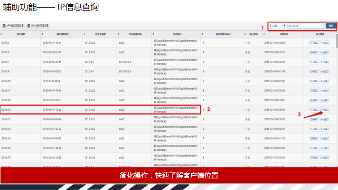Viewport: 338px width, 190px height.
Task: Click timestamp 2015-03-18 08:38:56
Action: pyautogui.click(x=275, y=43)
